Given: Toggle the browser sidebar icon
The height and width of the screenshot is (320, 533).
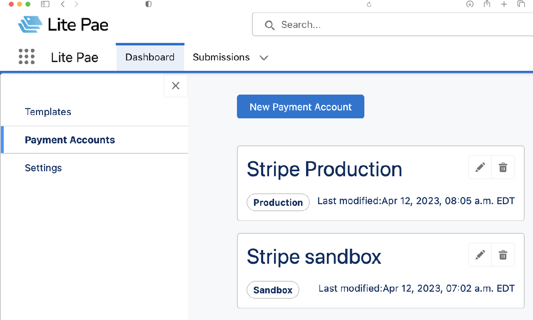Looking at the screenshot, I should 45,4.
